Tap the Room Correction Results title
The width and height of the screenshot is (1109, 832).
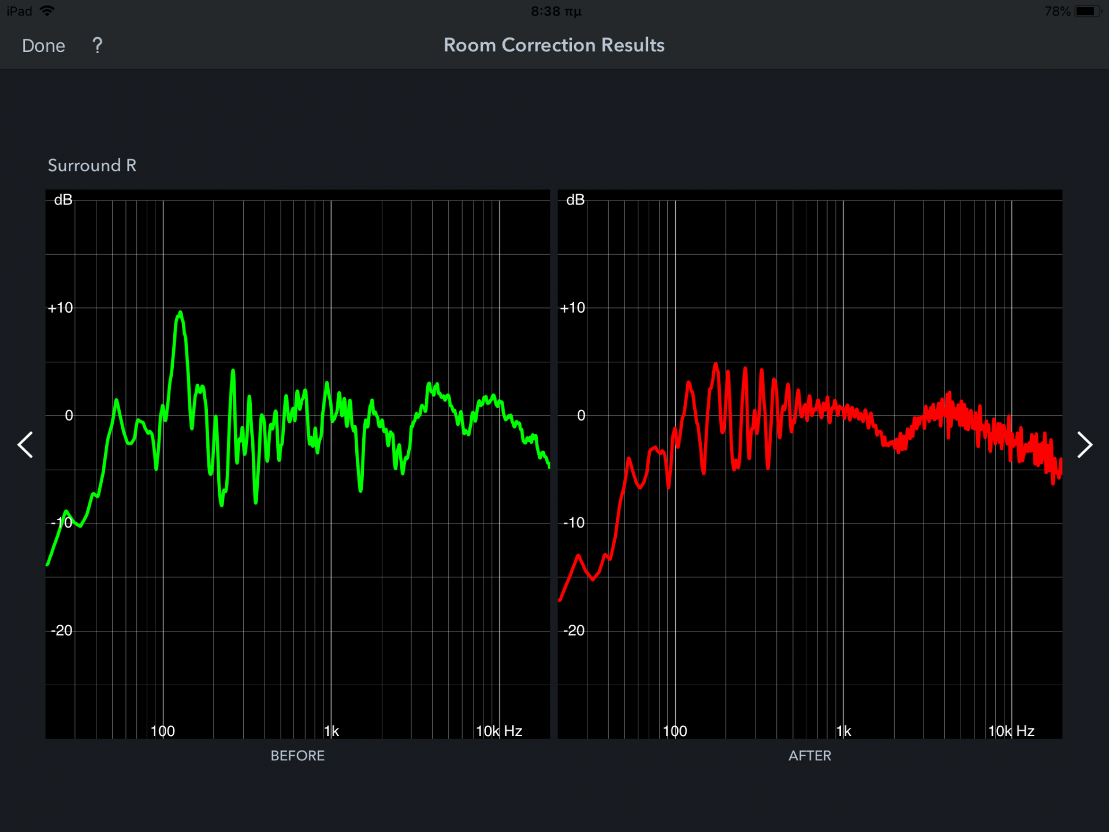coord(554,45)
